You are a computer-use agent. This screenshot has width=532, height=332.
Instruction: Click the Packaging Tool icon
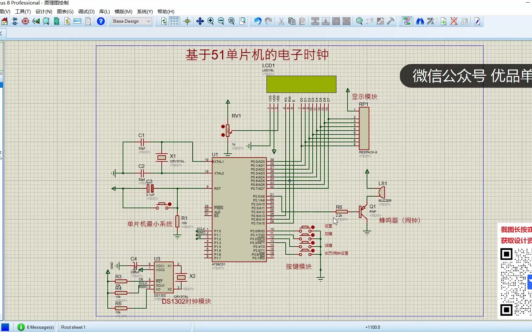[380, 21]
